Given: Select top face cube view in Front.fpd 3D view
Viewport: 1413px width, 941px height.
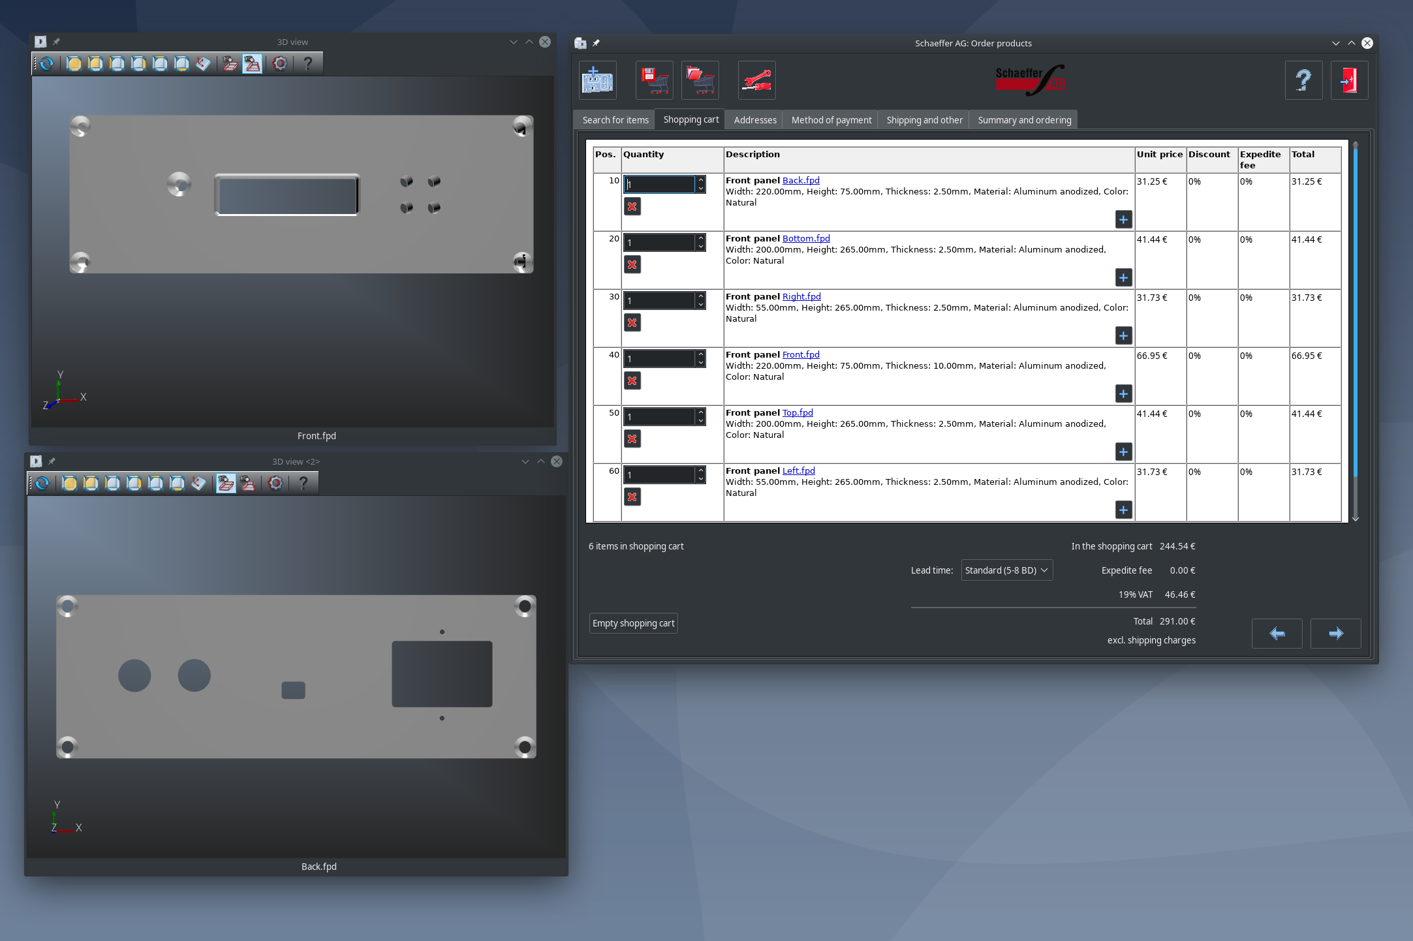Looking at the screenshot, I should [x=160, y=63].
